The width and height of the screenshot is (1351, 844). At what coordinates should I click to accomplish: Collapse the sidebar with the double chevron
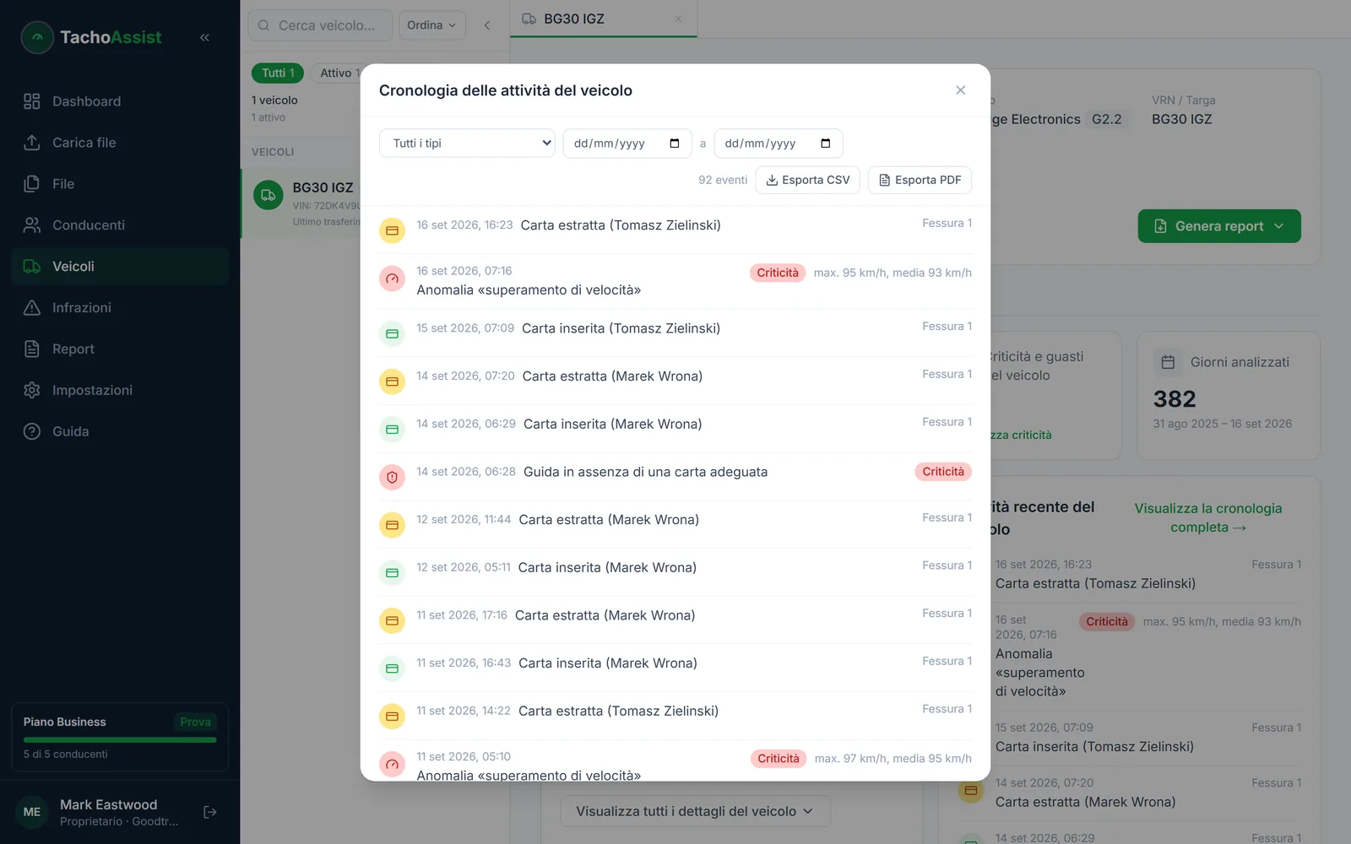tap(204, 37)
